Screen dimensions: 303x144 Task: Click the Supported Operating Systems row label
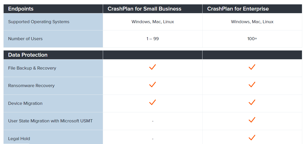[39, 22]
